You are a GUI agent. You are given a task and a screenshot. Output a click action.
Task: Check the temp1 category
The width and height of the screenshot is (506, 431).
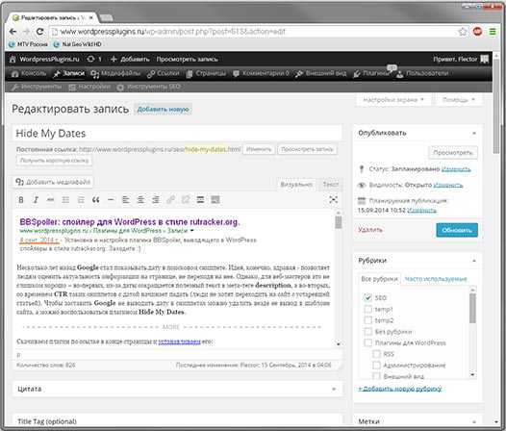[367, 309]
